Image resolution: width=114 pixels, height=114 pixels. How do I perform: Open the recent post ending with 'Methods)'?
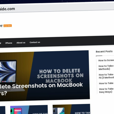(106, 67)
